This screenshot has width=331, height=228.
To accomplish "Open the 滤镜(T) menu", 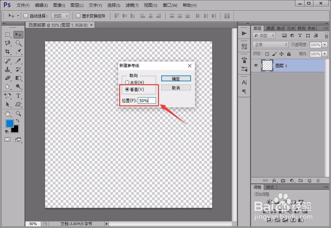I will coord(132,5).
